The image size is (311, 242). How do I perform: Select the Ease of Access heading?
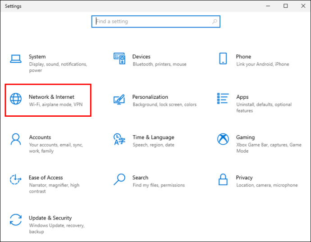pos(46,178)
